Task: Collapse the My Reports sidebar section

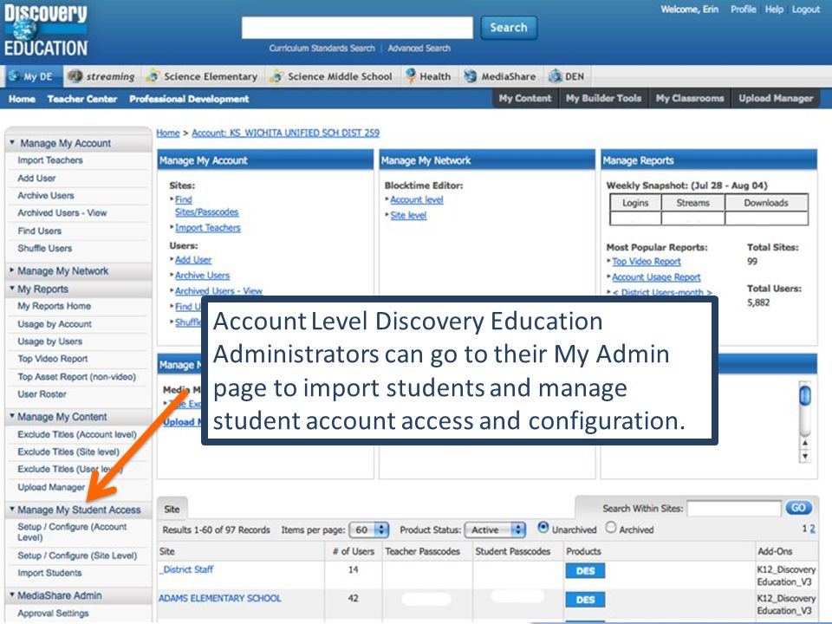Action: click(x=11, y=289)
